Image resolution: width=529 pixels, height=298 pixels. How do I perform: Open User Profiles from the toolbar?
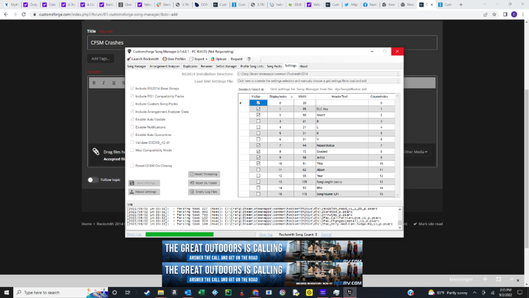(174, 59)
